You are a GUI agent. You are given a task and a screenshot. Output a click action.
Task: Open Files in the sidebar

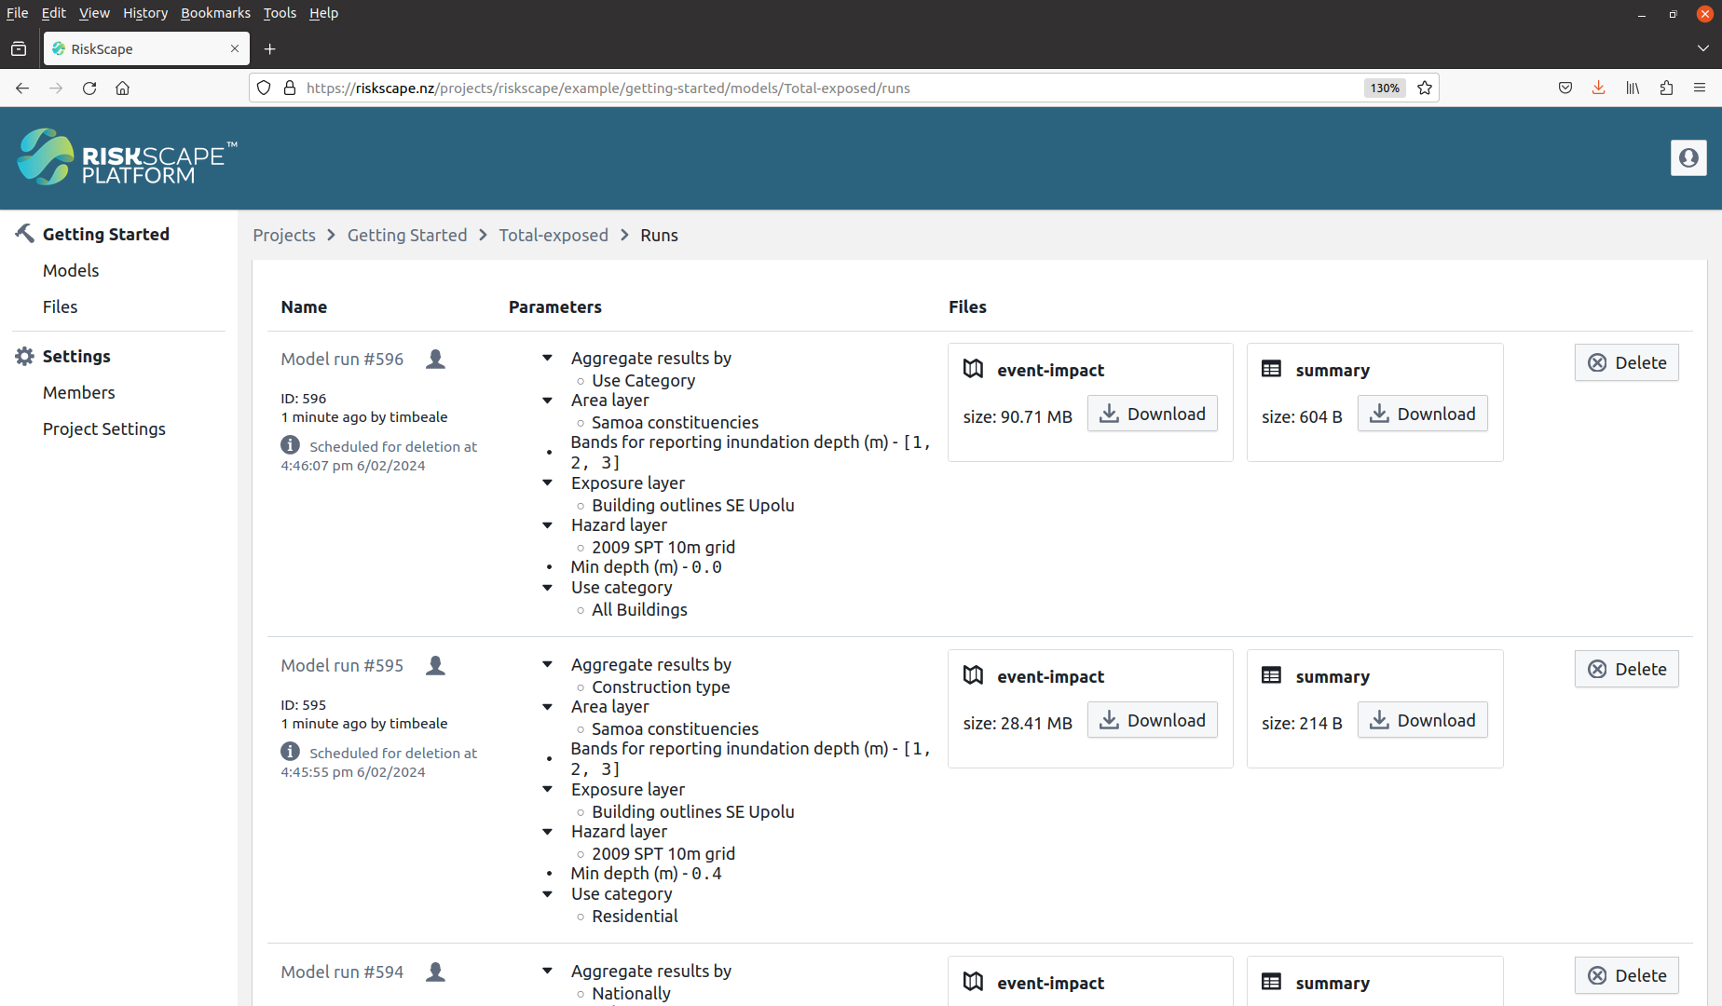(x=60, y=306)
